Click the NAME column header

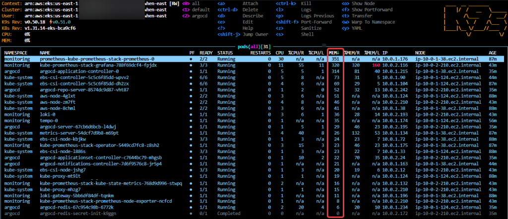click(x=45, y=53)
